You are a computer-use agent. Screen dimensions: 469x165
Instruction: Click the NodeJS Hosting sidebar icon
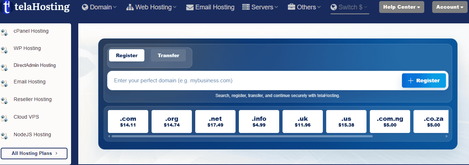[x=4, y=136]
